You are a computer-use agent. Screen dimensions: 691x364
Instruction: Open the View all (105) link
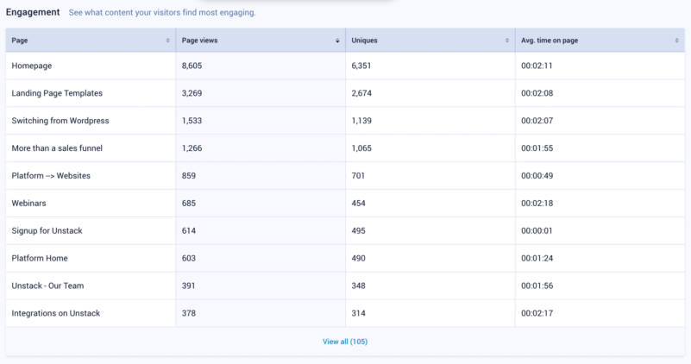(345, 342)
